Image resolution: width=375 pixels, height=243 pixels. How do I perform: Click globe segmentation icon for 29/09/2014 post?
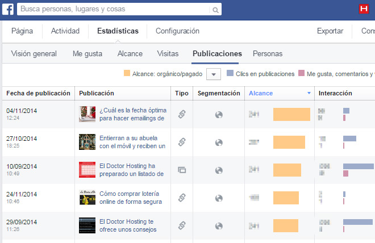(x=219, y=226)
